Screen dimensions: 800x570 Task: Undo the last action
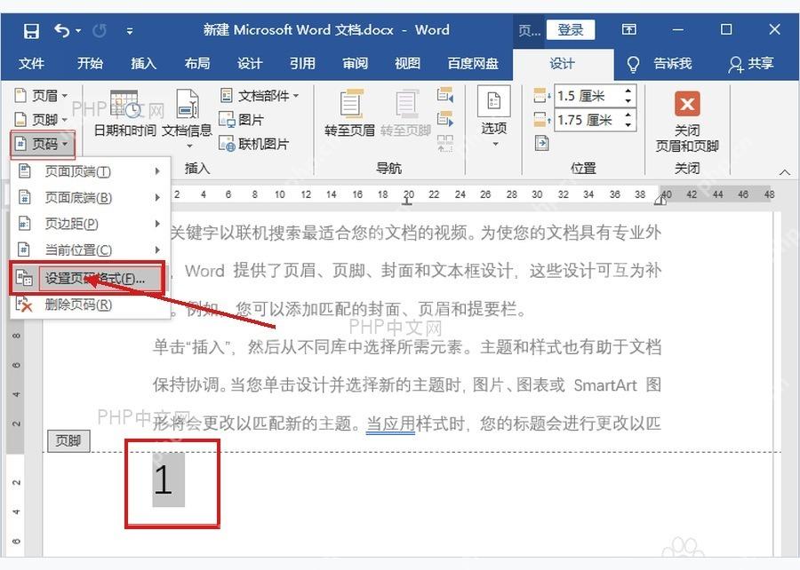pos(61,30)
